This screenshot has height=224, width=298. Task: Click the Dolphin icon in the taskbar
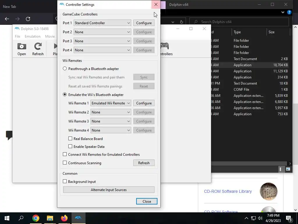click(x=78, y=218)
